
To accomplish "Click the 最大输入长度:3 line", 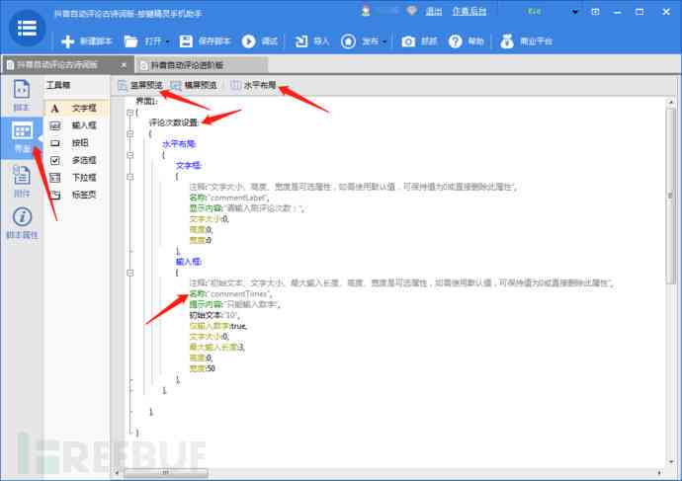I will point(217,348).
